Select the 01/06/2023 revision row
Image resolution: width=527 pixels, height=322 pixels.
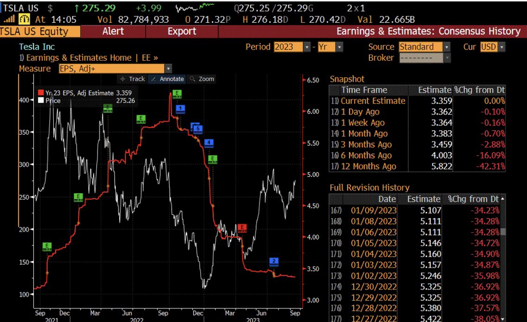point(415,232)
